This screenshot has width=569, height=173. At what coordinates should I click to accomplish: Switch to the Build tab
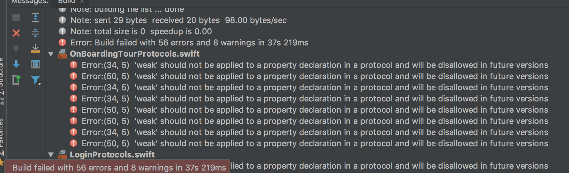click(x=67, y=2)
